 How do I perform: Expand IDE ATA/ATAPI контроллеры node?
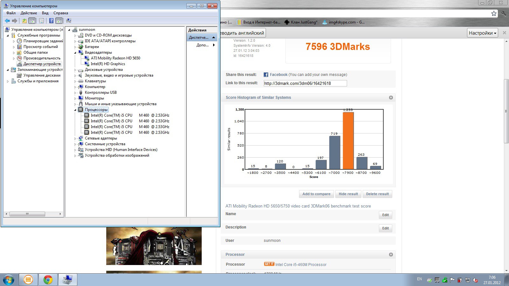pos(75,41)
